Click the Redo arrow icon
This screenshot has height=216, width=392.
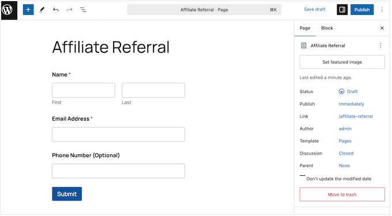click(69, 10)
